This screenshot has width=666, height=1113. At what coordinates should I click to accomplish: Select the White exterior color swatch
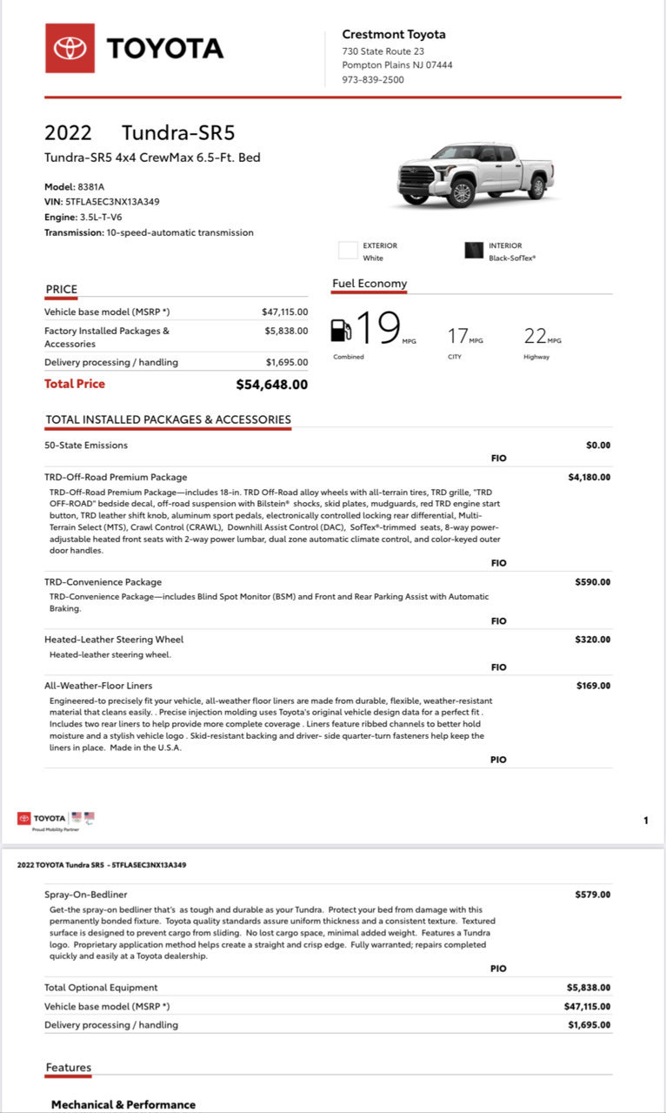(x=348, y=251)
